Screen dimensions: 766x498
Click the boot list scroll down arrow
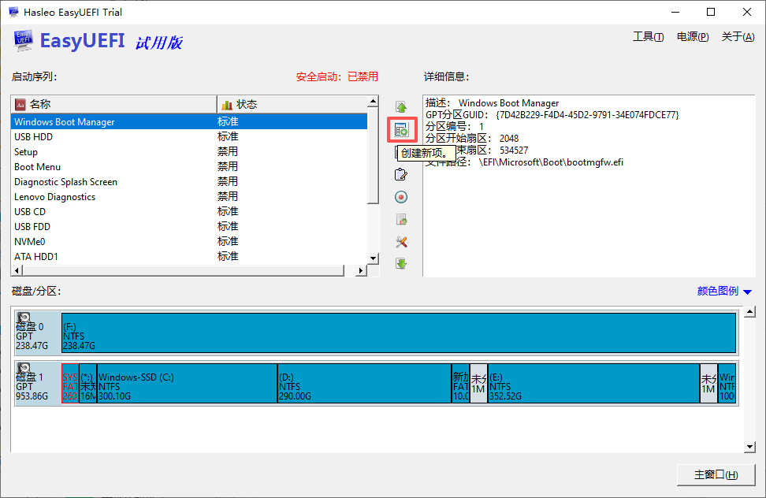pyautogui.click(x=374, y=258)
